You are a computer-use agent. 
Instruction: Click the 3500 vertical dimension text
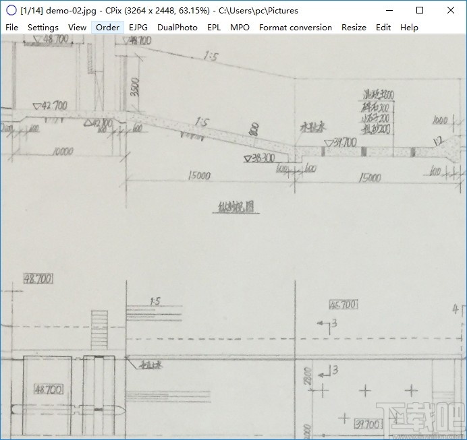tap(135, 87)
